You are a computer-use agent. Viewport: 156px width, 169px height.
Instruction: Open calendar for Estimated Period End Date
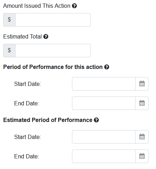(142, 156)
